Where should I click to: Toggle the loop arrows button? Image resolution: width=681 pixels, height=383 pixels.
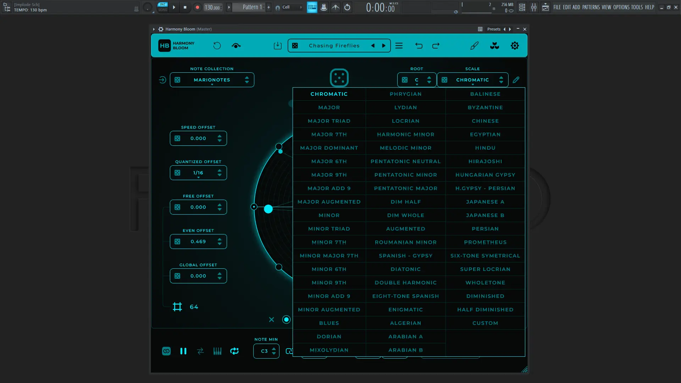[234, 351]
